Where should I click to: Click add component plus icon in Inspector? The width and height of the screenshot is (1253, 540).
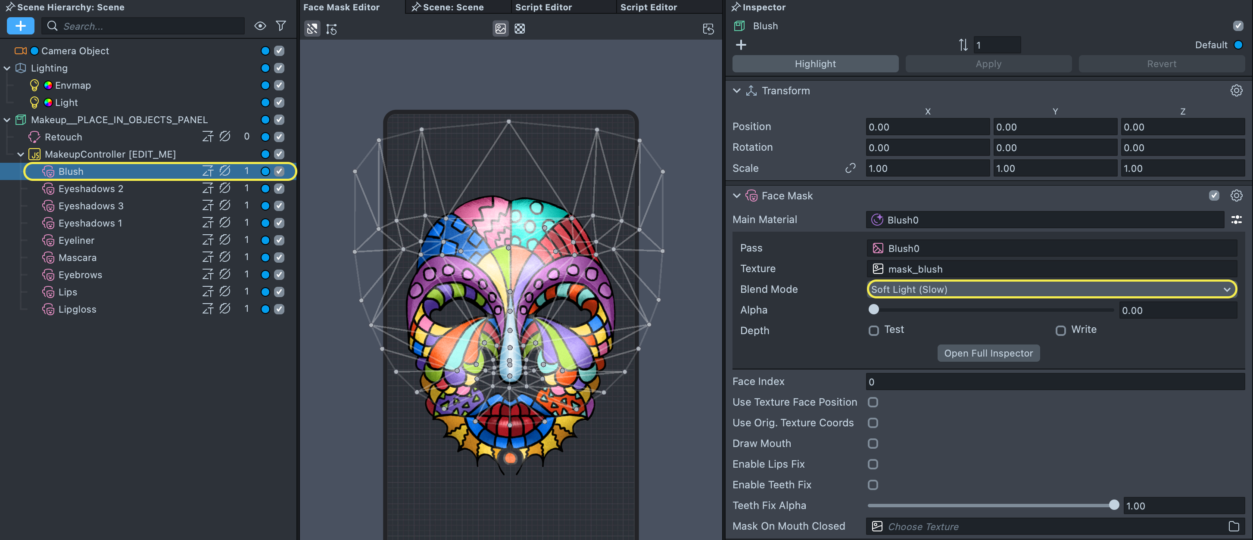pyautogui.click(x=741, y=45)
